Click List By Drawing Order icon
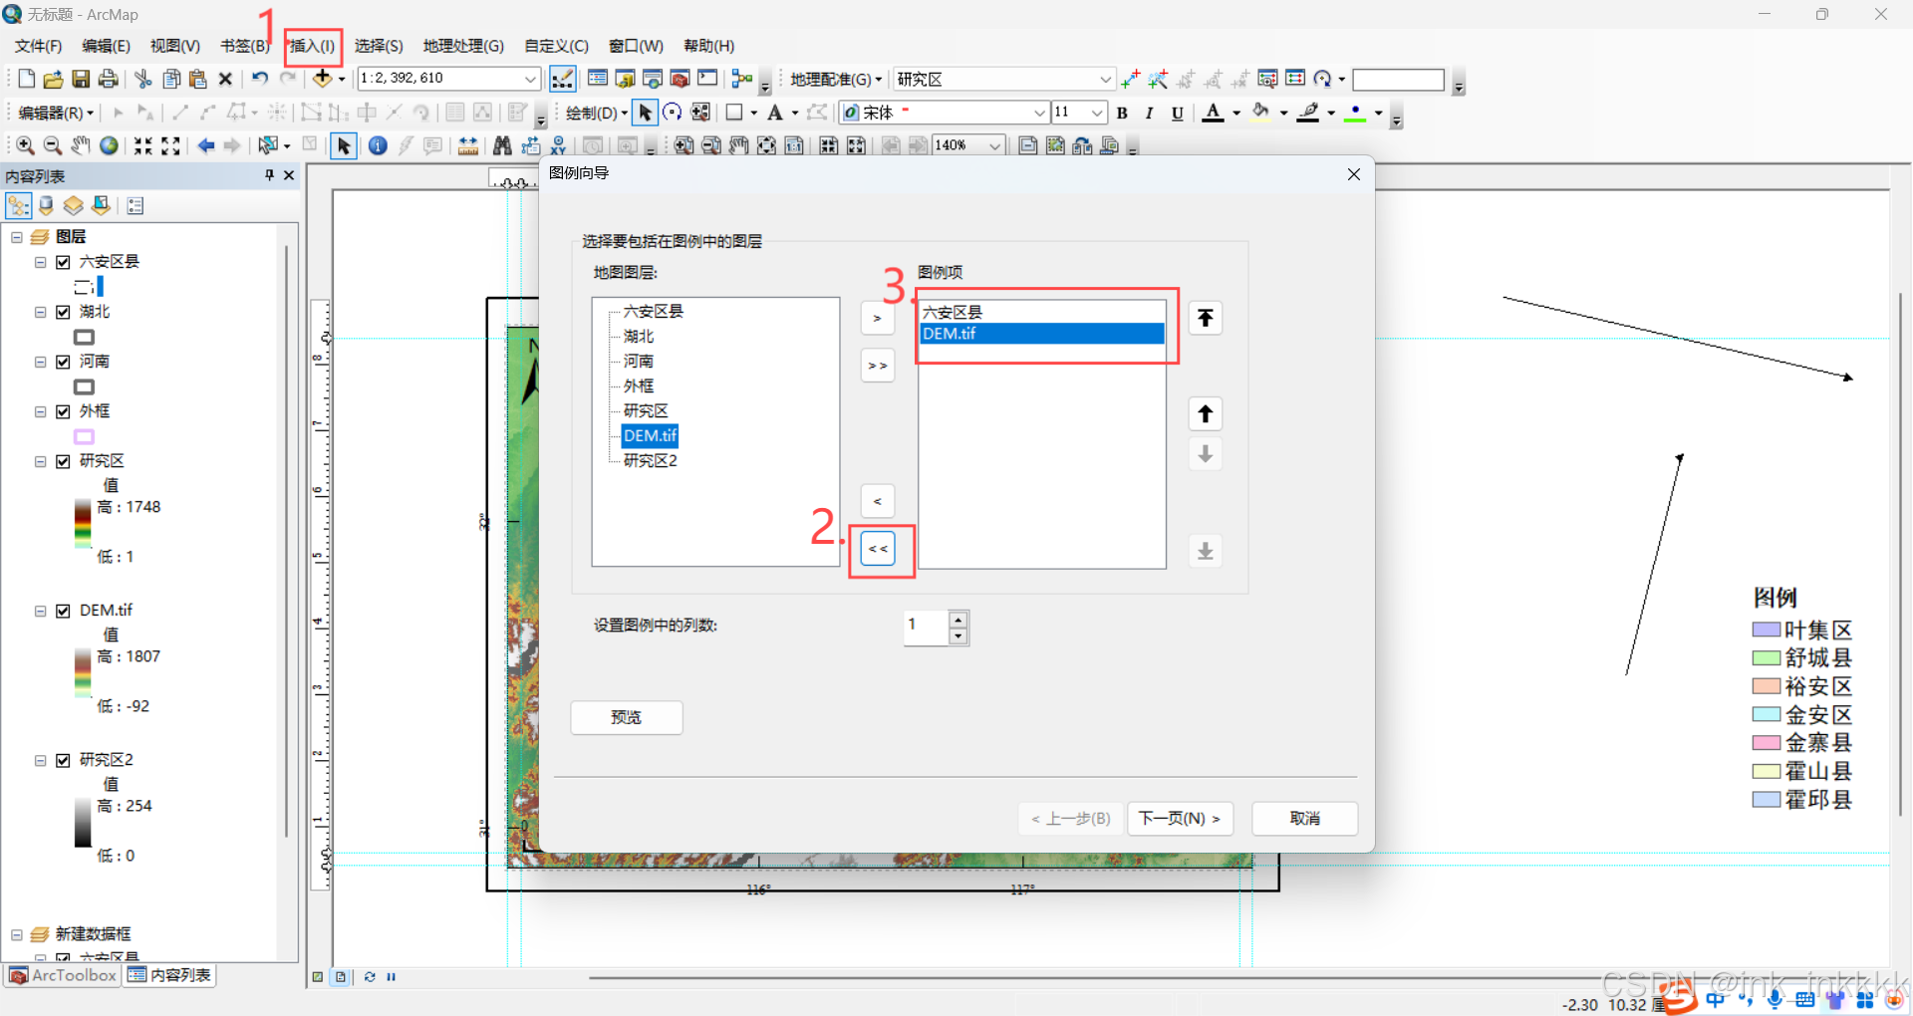The image size is (1913, 1016). 18,205
